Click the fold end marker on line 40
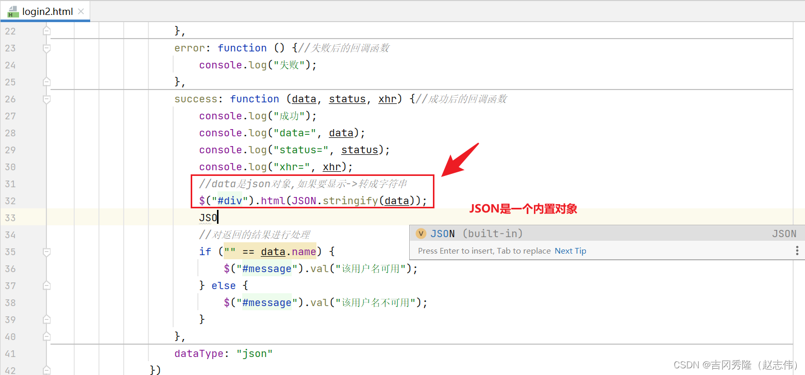The width and height of the screenshot is (805, 375). pyautogui.click(x=47, y=337)
